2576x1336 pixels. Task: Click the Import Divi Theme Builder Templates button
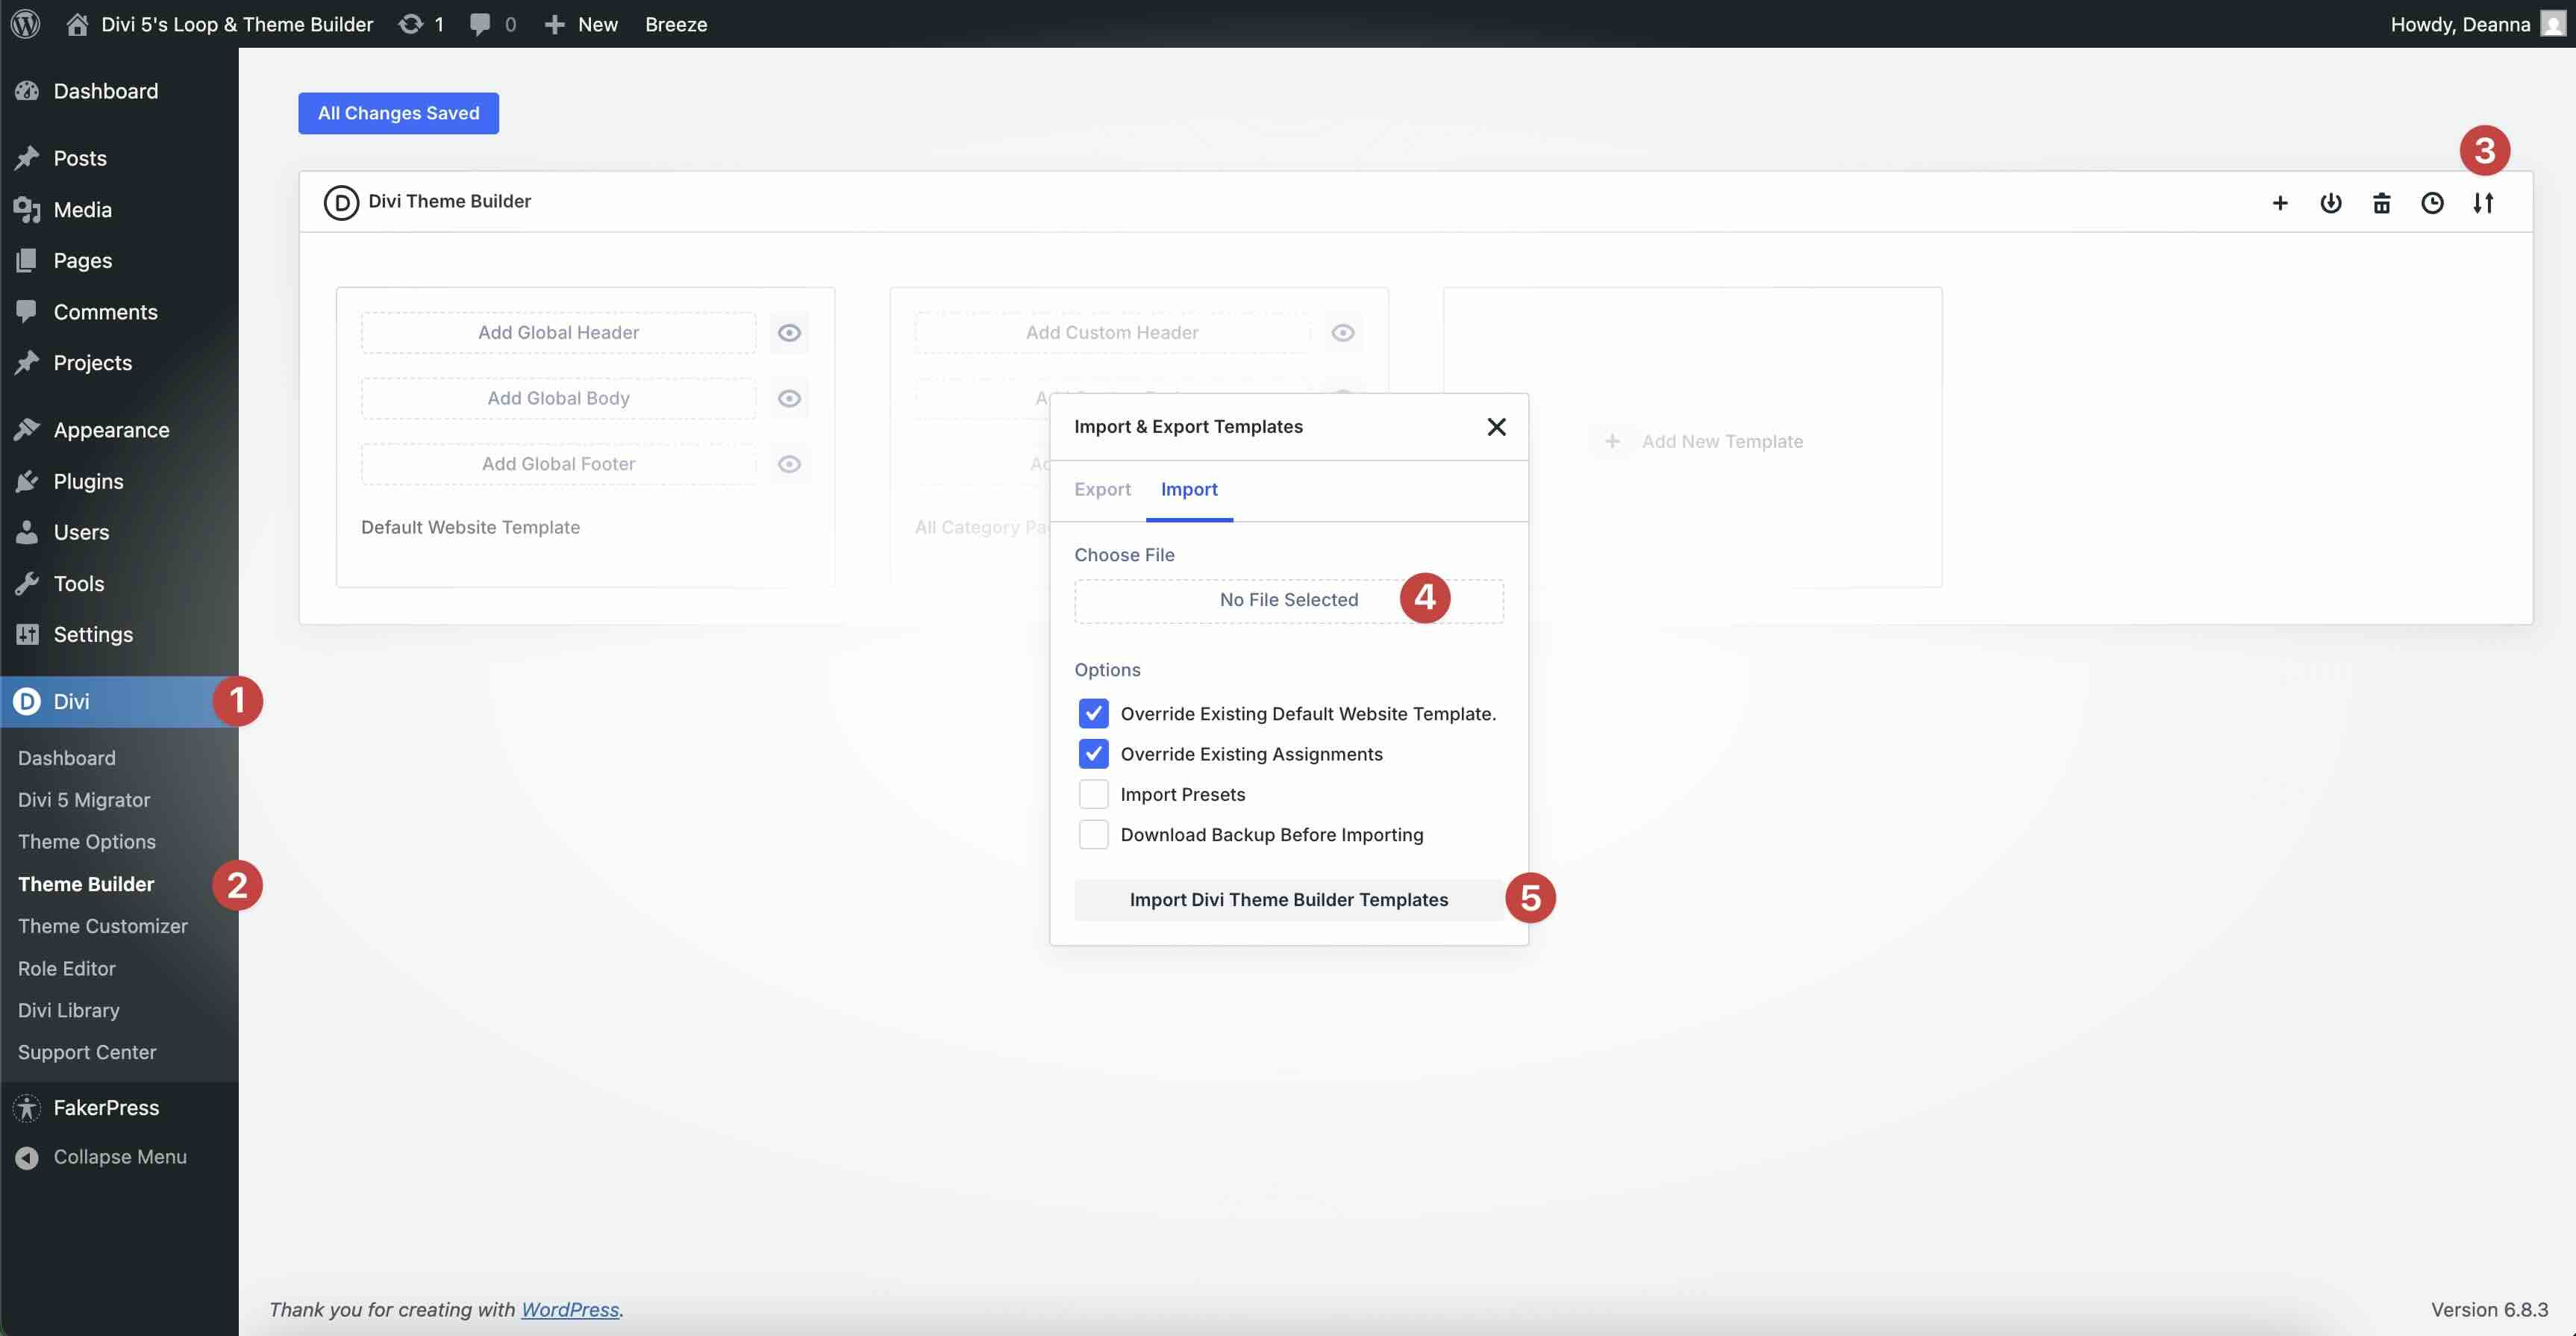pyautogui.click(x=1288, y=899)
